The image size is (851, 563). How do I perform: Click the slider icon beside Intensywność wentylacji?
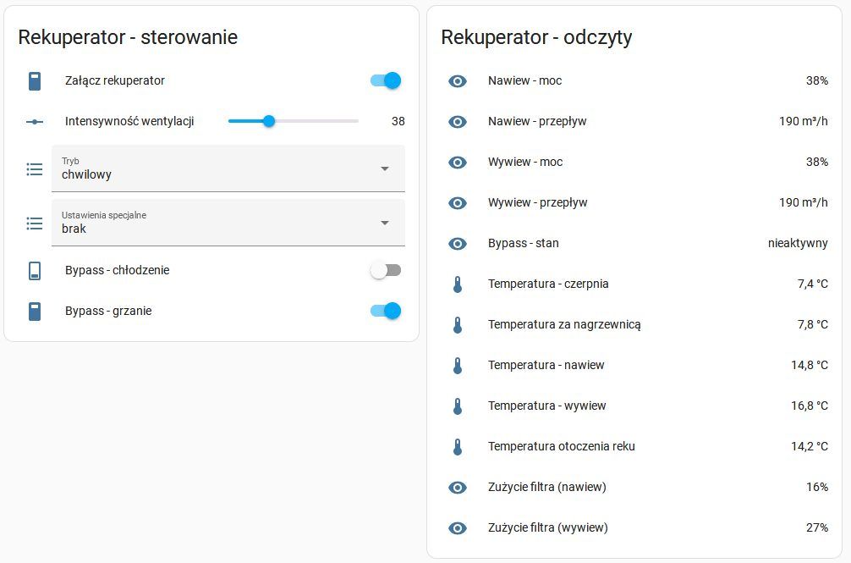[x=35, y=122]
